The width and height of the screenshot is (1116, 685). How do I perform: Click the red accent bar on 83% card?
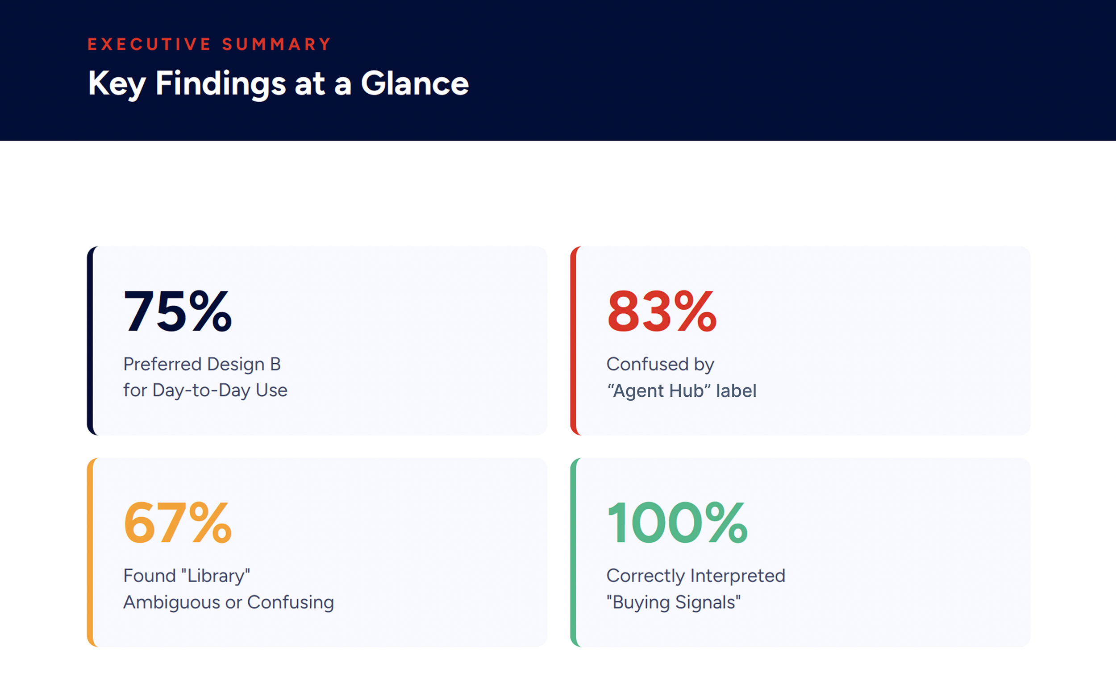click(573, 340)
